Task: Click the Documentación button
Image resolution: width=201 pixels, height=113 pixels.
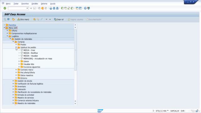Action: click(x=94, y=19)
